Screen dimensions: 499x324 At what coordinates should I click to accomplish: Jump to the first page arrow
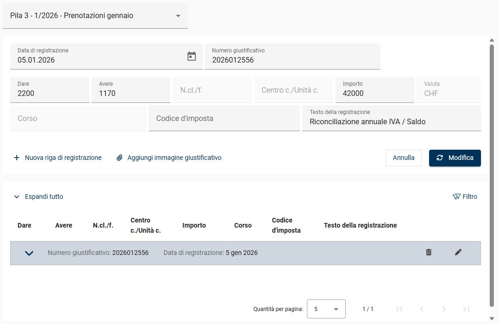pos(399,309)
